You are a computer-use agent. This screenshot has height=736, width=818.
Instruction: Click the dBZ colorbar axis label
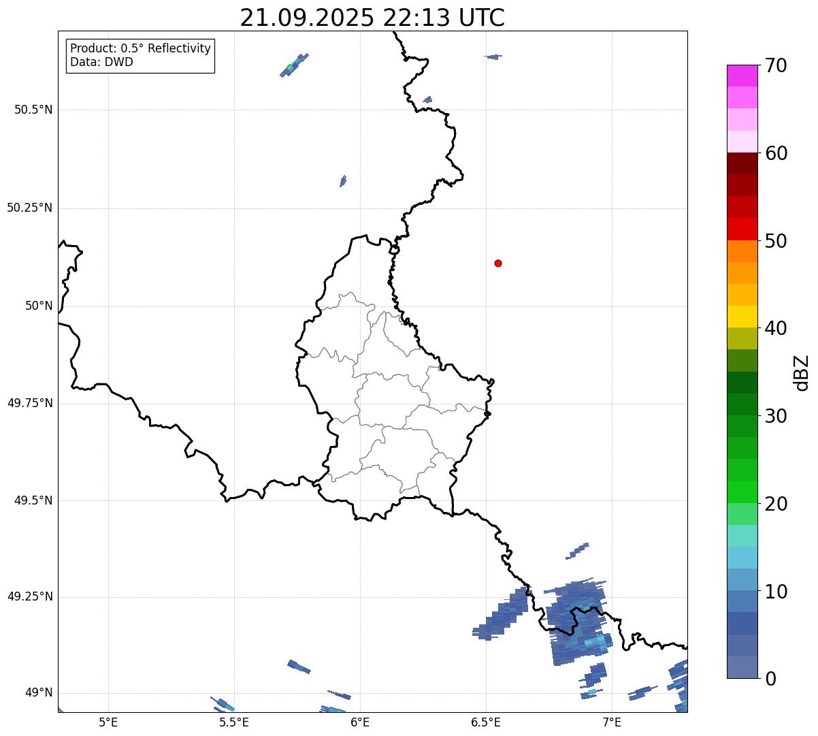[802, 372]
